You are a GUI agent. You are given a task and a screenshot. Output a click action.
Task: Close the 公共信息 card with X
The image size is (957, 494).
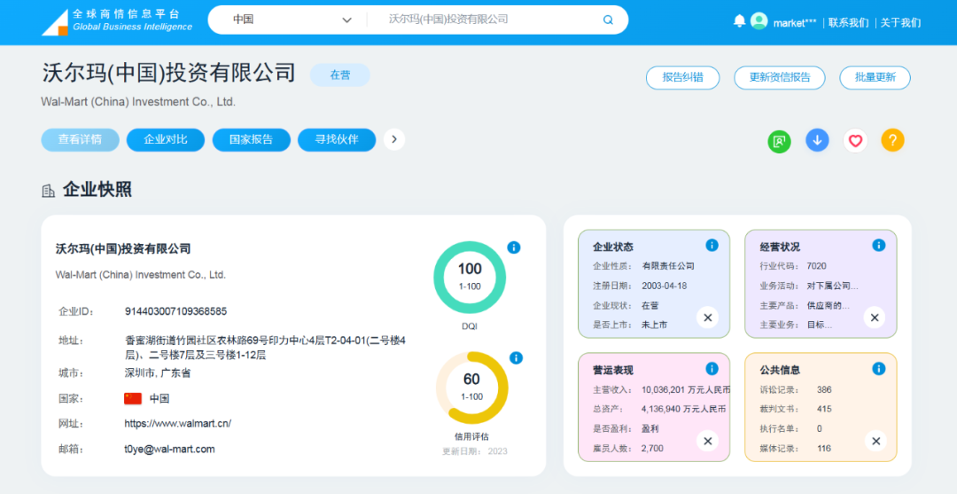pyautogui.click(x=875, y=441)
